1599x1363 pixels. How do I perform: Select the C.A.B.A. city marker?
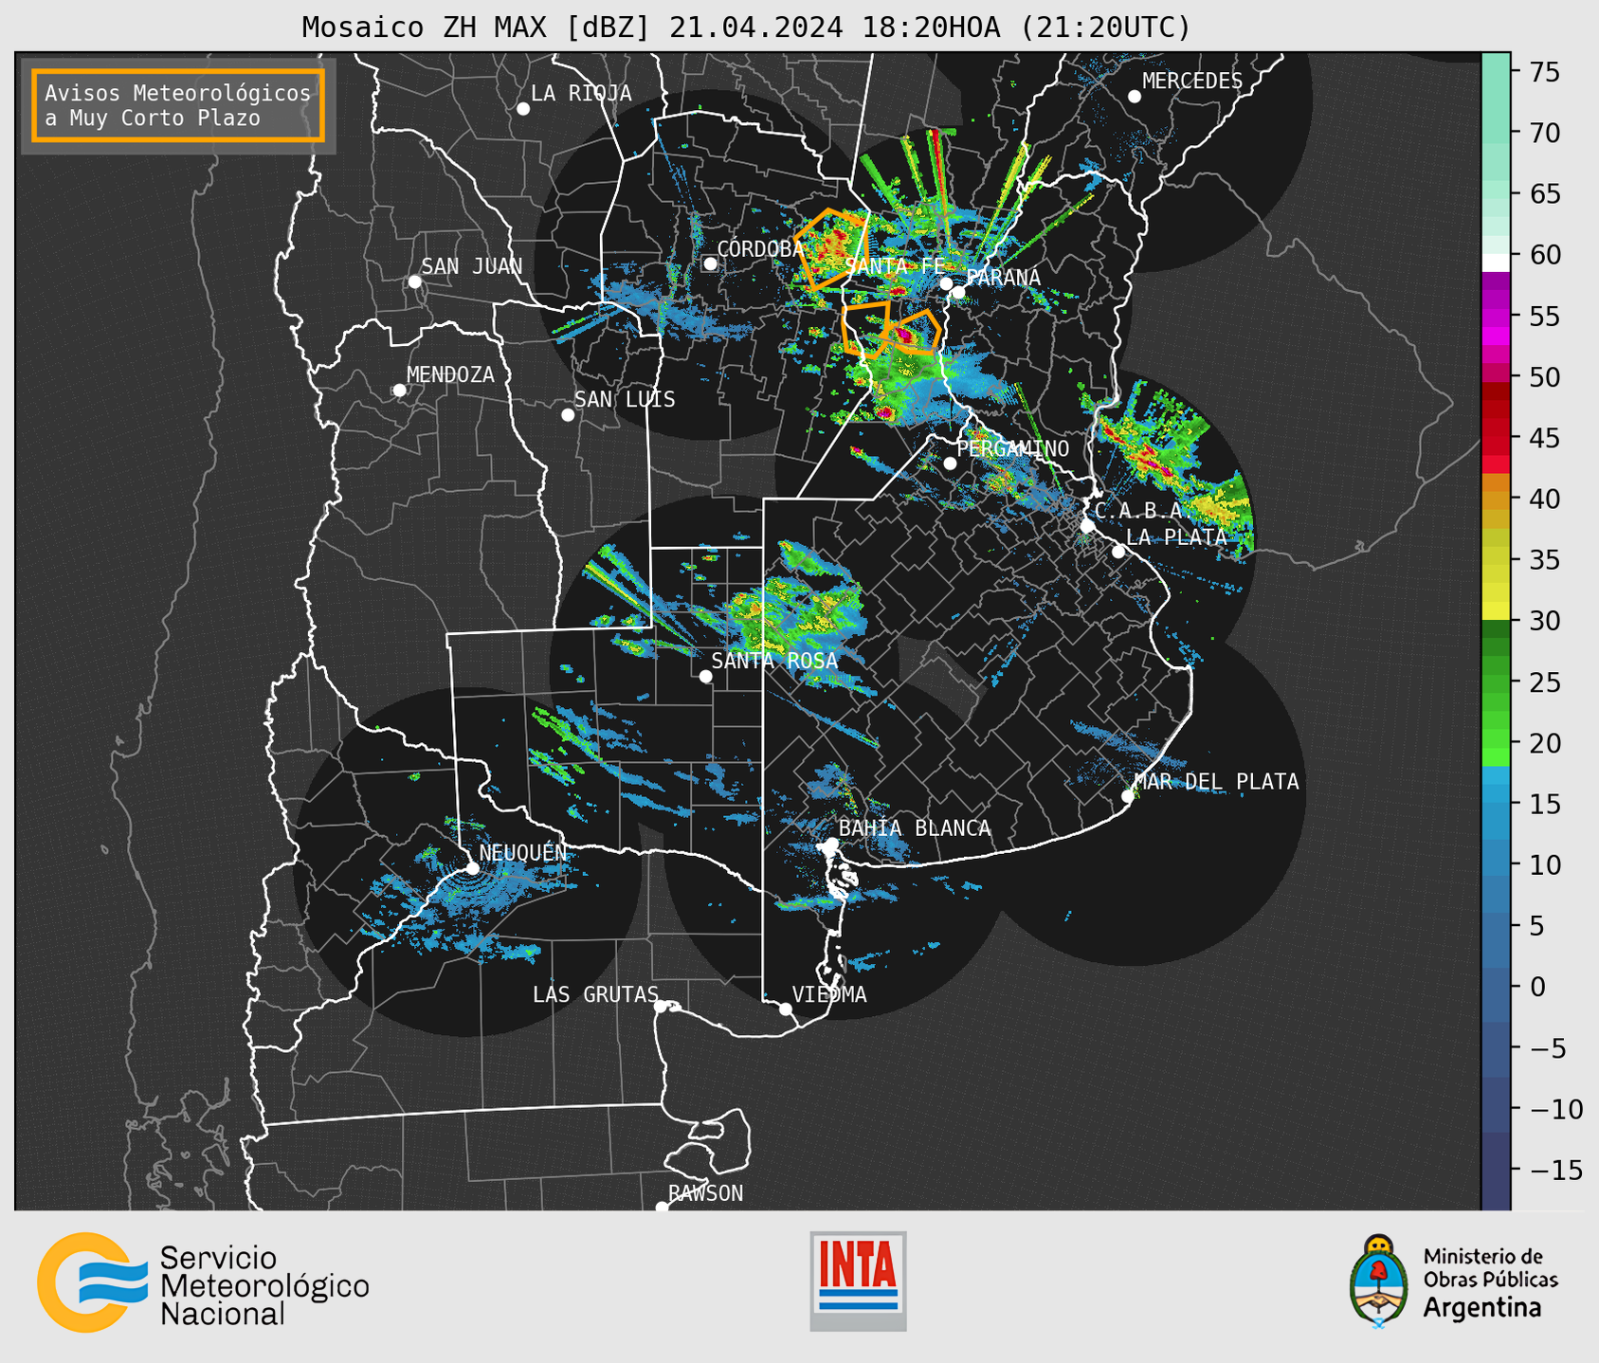coord(1087,526)
